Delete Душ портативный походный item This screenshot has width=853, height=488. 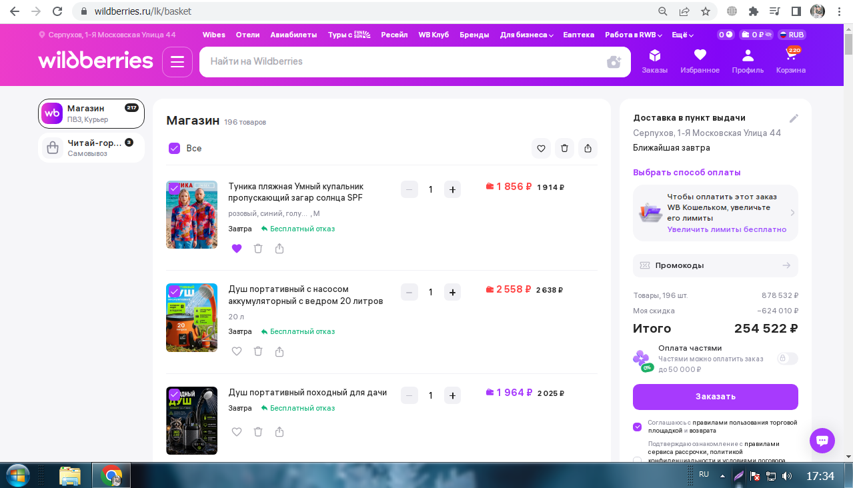coord(258,432)
